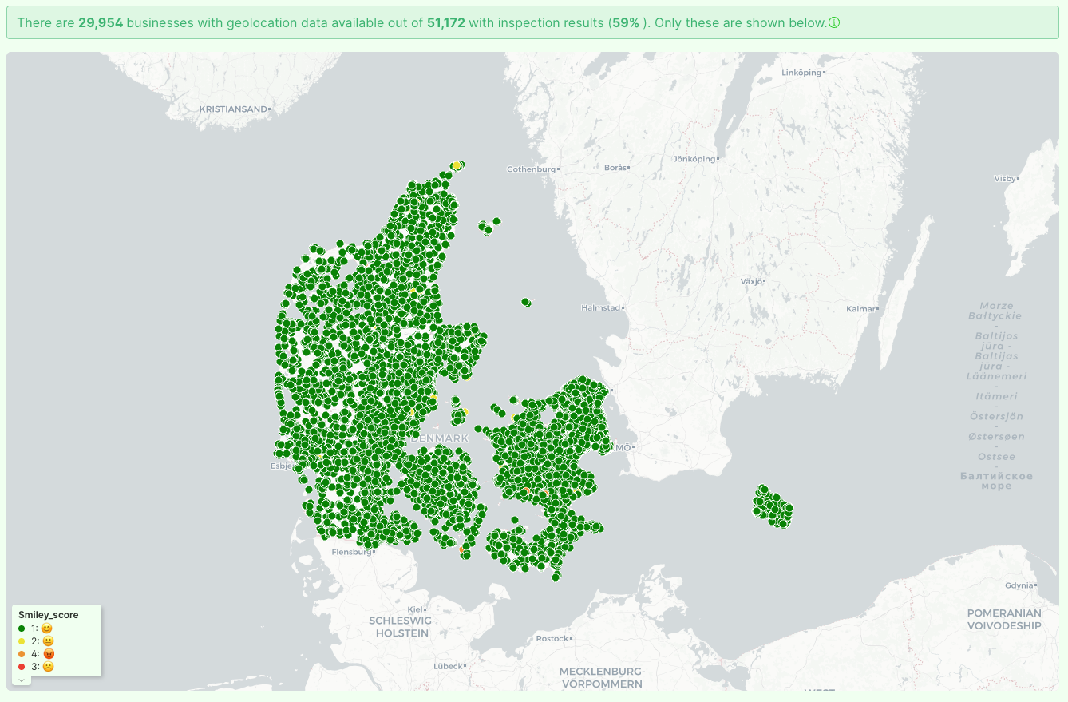The width and height of the screenshot is (1068, 702).
Task: Click the isolated green marker west of Halmstad
Action: click(525, 302)
